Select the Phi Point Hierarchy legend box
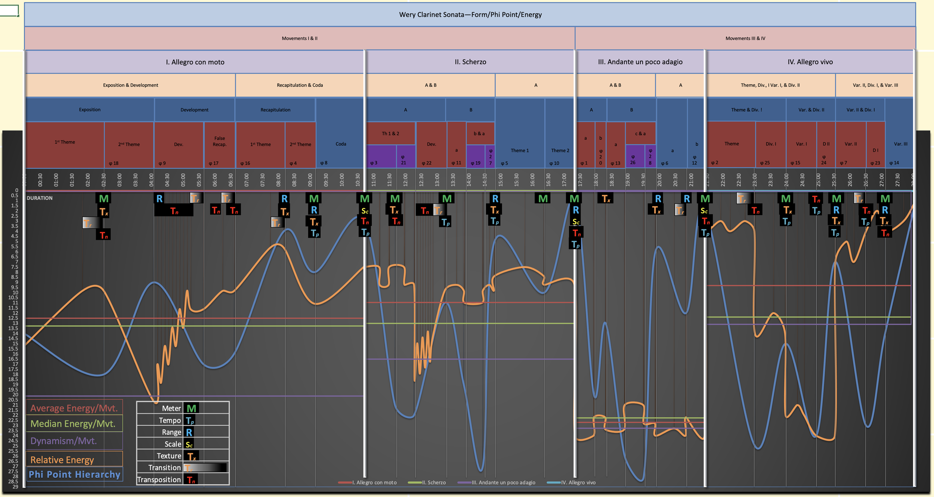This screenshot has height=497, width=934. 74,474
